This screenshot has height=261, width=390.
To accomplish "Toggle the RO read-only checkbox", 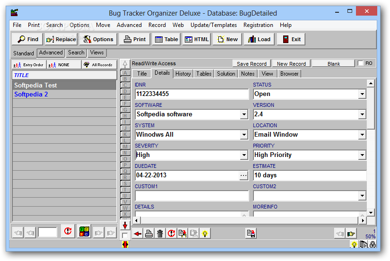I will click(x=360, y=63).
